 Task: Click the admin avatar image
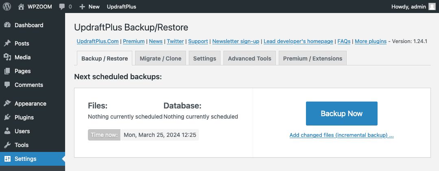(432, 6)
